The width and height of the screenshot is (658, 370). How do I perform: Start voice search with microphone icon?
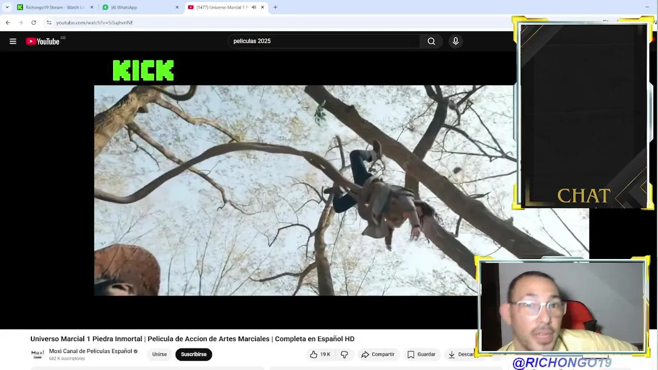455,41
